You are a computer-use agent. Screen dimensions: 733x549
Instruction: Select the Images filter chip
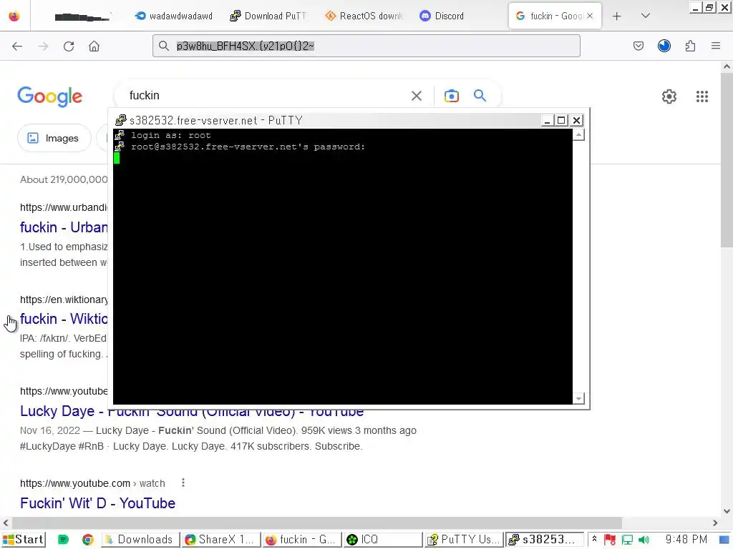pos(54,138)
